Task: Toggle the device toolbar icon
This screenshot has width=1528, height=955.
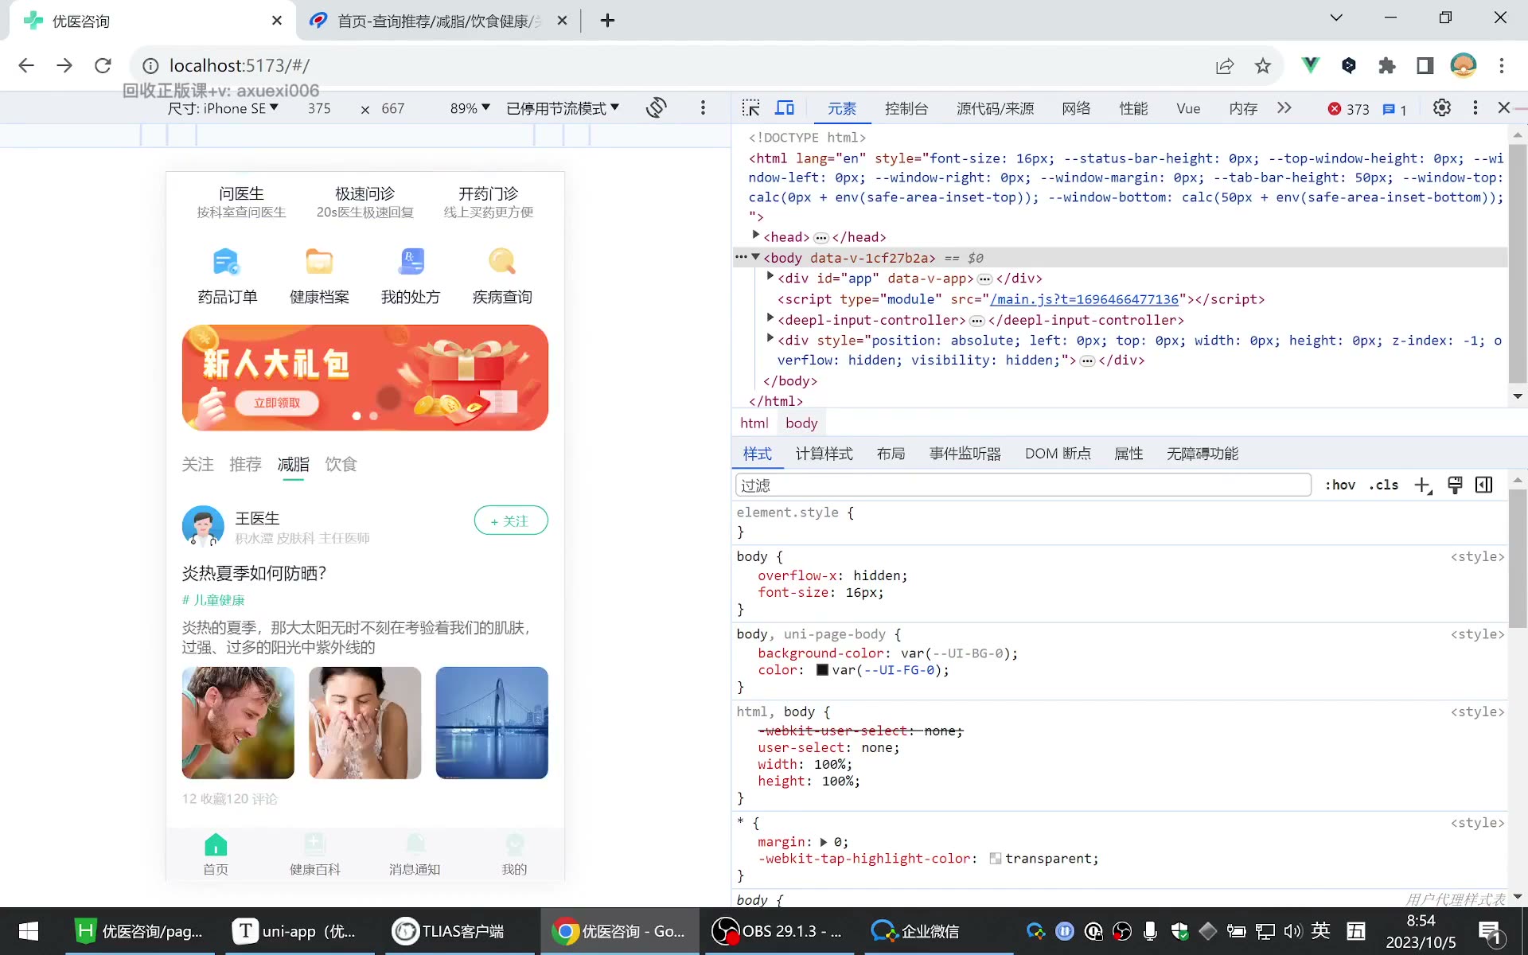Action: click(785, 108)
